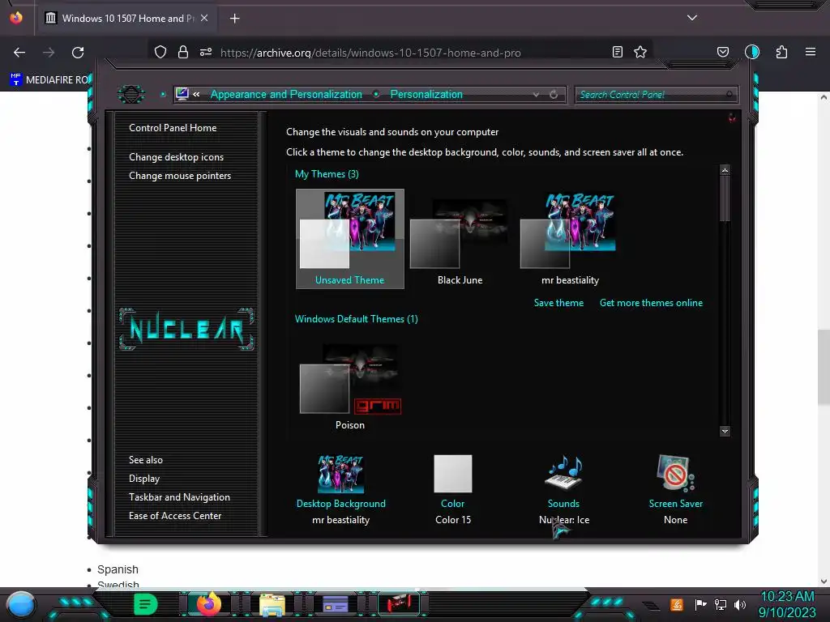Screen dimensions: 830x622
Task: Click the Firefox back arrow
Action: click(x=19, y=53)
